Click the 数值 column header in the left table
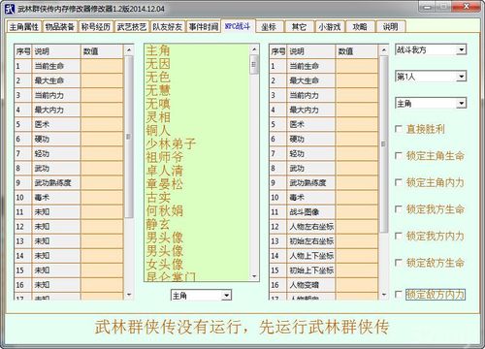 click(102, 51)
